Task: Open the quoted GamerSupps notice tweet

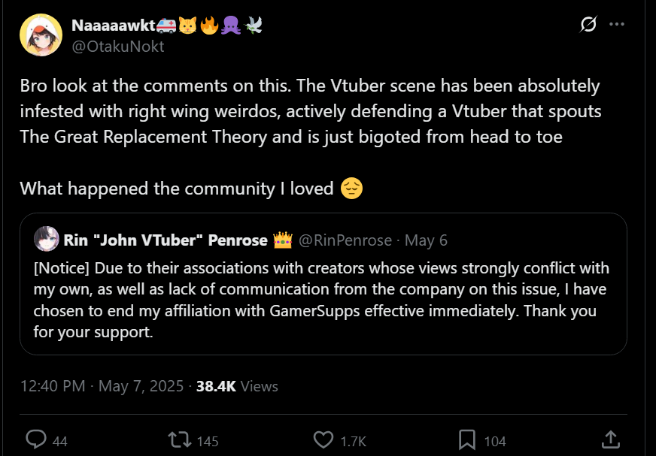Action: (x=323, y=299)
